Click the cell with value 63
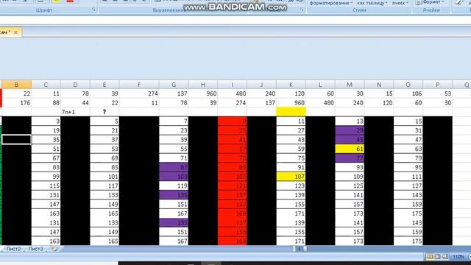 (408, 149)
